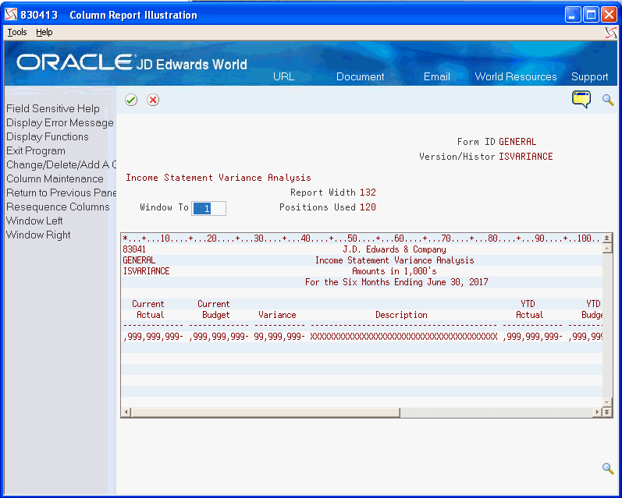622x498 pixels.
Task: Click the page-up double arrow button
Action: click(606, 238)
